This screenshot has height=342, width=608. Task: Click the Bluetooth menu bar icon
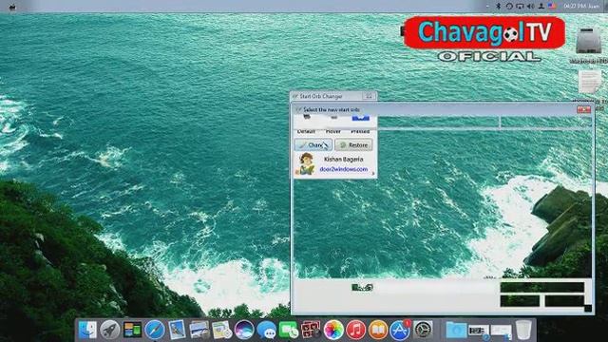(499, 6)
